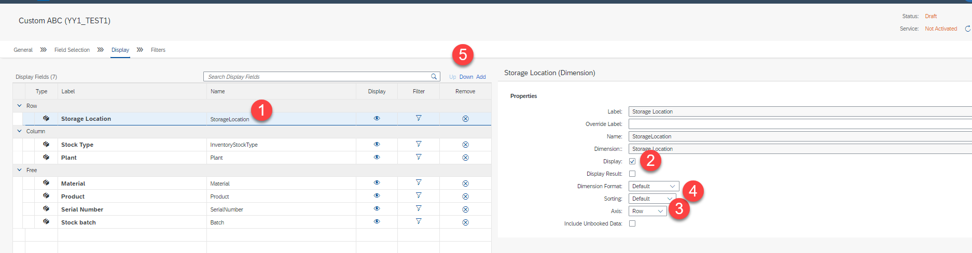Toggle display eye for Plant
Screen dimensions: 972x253
coord(377,157)
